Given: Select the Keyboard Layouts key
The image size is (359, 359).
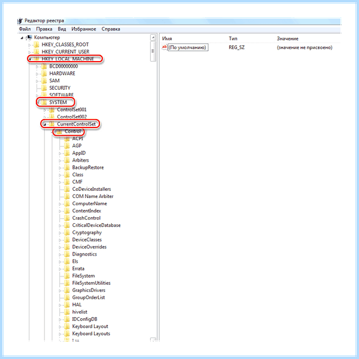Looking at the screenshot, I should pos(91,334).
